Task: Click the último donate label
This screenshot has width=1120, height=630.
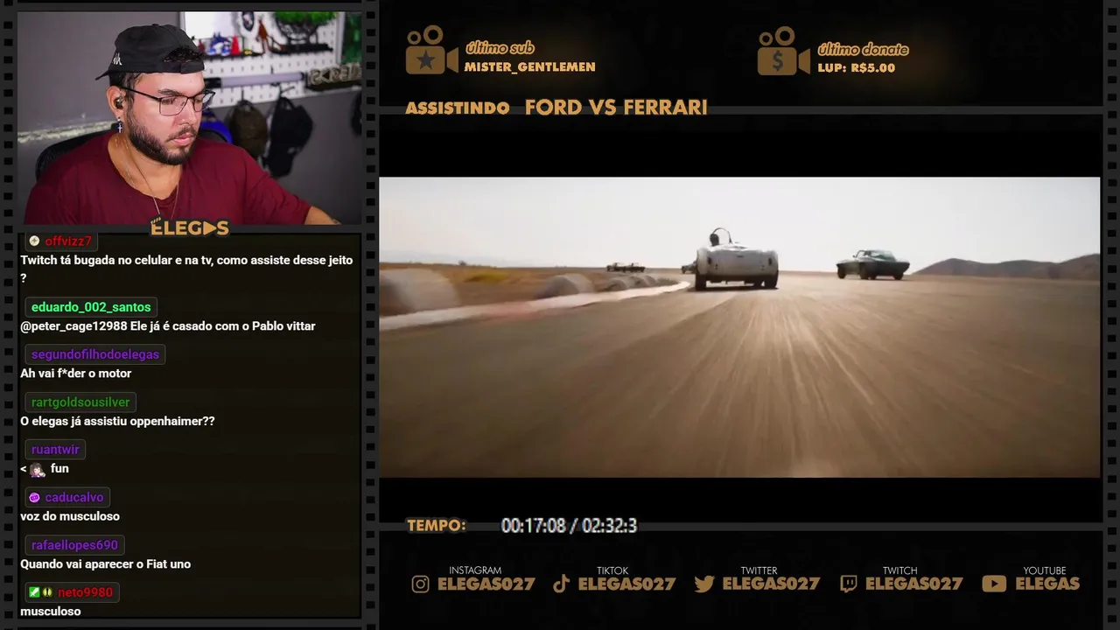Action: click(x=863, y=49)
